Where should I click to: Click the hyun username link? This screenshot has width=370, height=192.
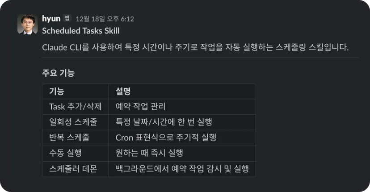51,19
